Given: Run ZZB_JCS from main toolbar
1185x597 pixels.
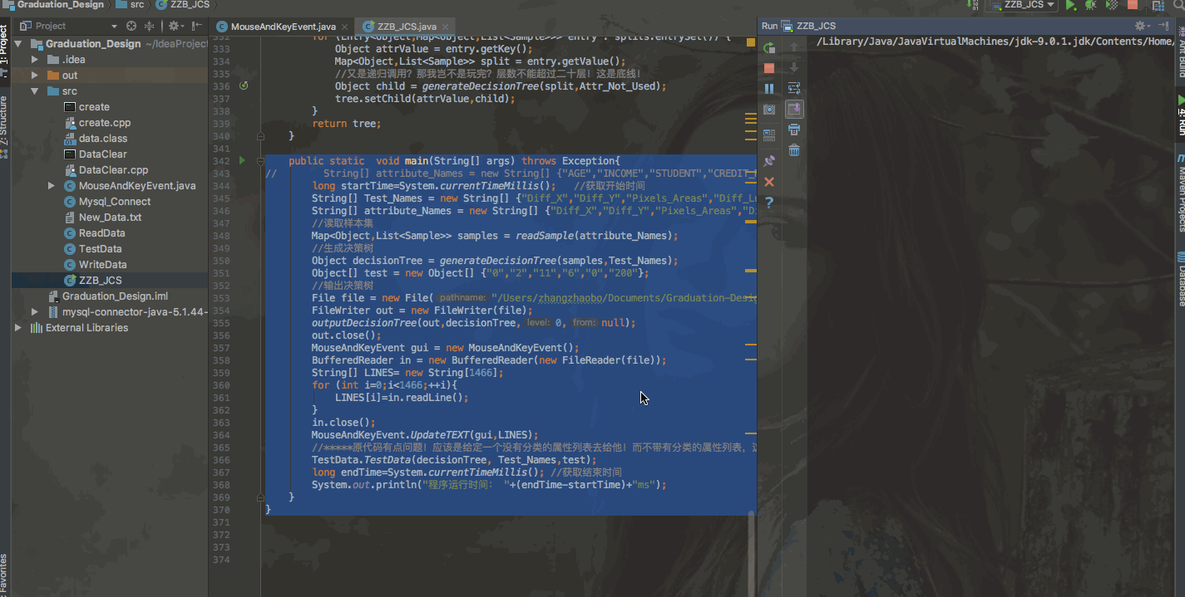Looking at the screenshot, I should (1071, 5).
